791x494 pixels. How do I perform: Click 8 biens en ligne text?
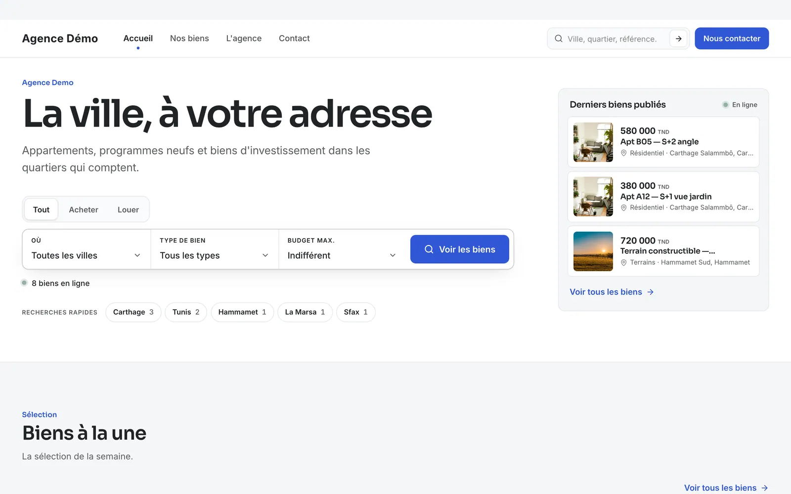click(60, 283)
